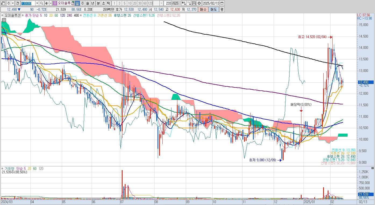Image resolution: width=375 pixels, height=205 pixels.
Task: Click the 기준선 26 indicator legend label
Action: pos(104,15)
